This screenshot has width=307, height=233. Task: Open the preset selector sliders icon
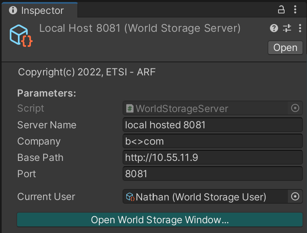[x=287, y=28]
